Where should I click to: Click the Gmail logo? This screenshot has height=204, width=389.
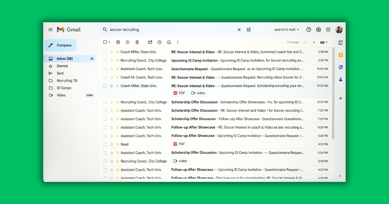pos(69,29)
